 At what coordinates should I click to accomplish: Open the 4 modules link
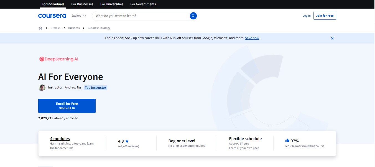pyautogui.click(x=60, y=139)
